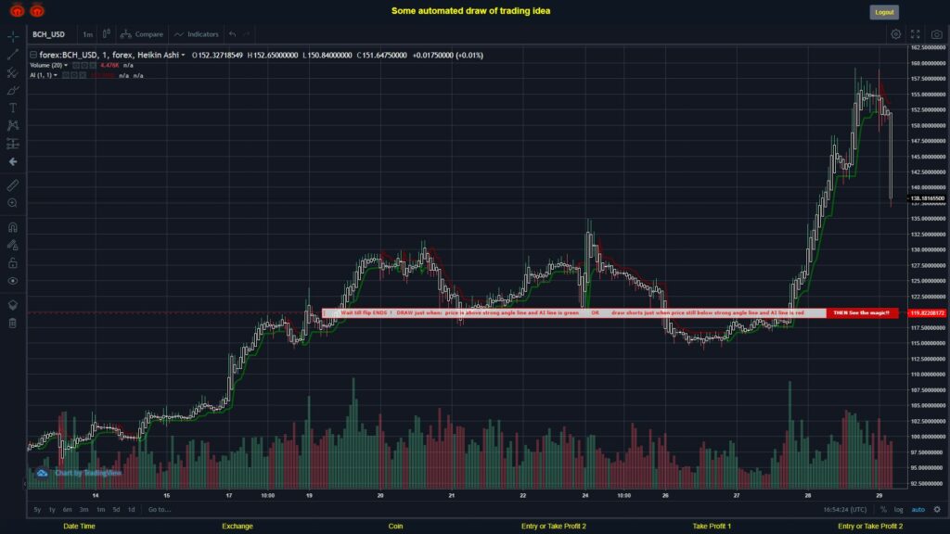Hide all drawings with eye icon
The width and height of the screenshot is (950, 534).
(x=13, y=281)
